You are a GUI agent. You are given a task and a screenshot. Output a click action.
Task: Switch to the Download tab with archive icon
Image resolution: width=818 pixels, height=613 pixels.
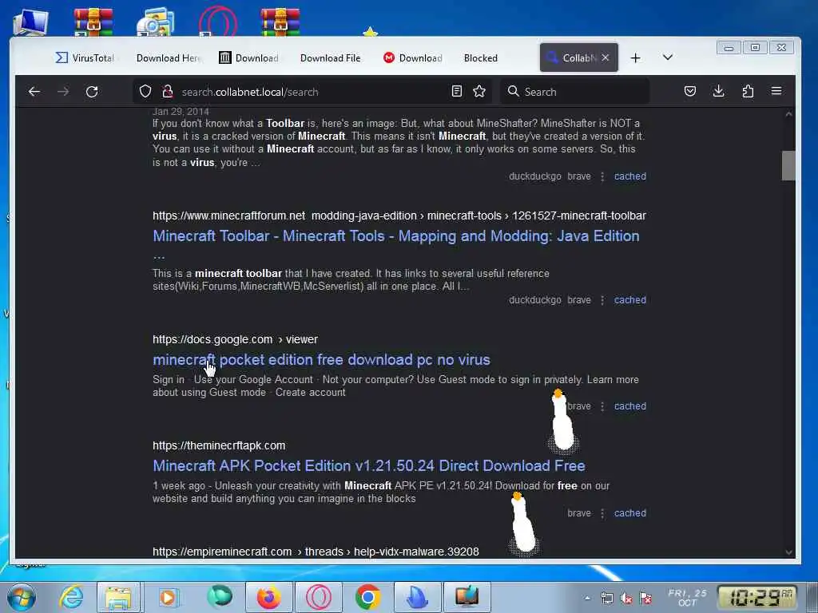click(x=249, y=57)
